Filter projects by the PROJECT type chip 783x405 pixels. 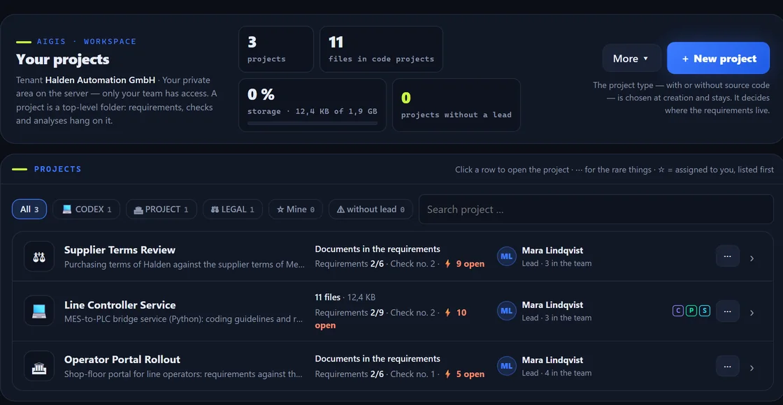161,209
